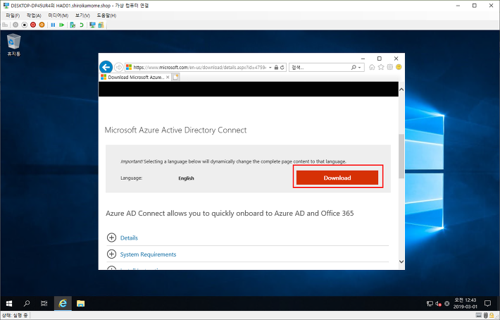Click the English language value
The image size is (500, 320).
186,178
